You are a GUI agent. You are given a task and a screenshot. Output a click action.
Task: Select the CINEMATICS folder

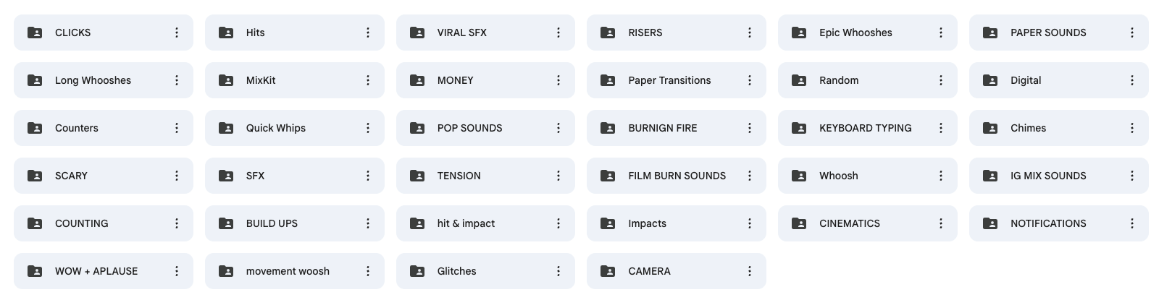pos(868,223)
